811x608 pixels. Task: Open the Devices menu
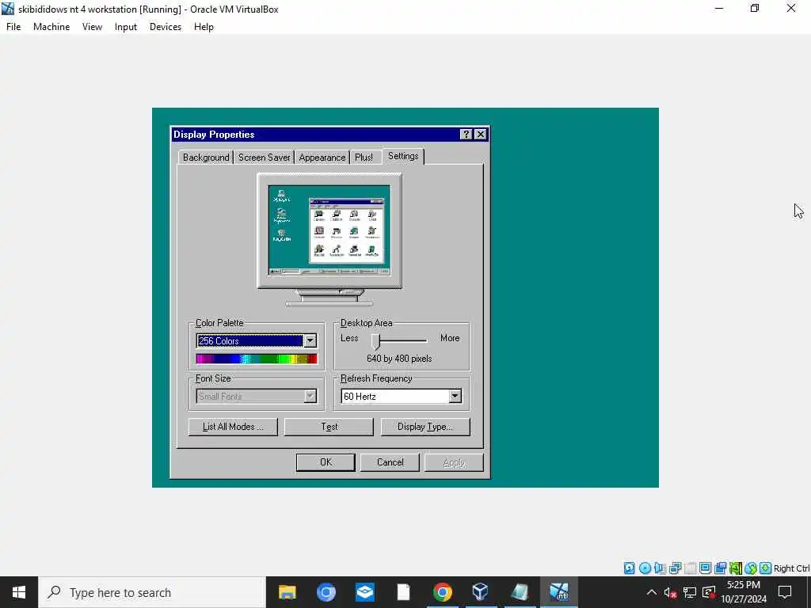(x=166, y=27)
